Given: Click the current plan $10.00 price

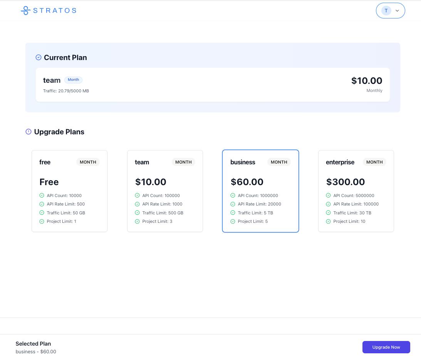Looking at the screenshot, I should click(367, 80).
